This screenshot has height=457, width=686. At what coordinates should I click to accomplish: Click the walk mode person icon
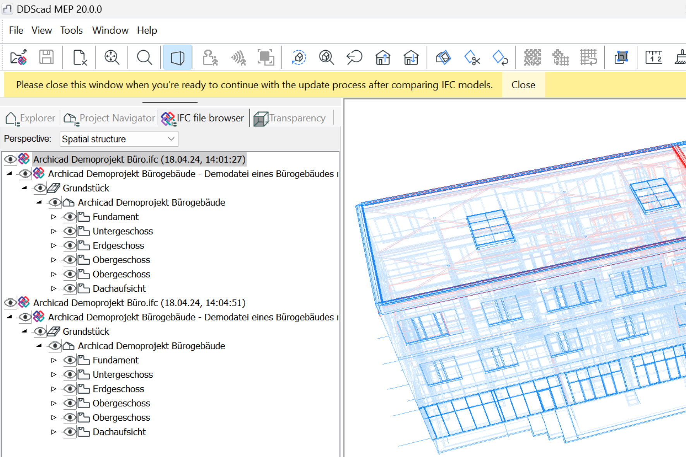point(210,58)
